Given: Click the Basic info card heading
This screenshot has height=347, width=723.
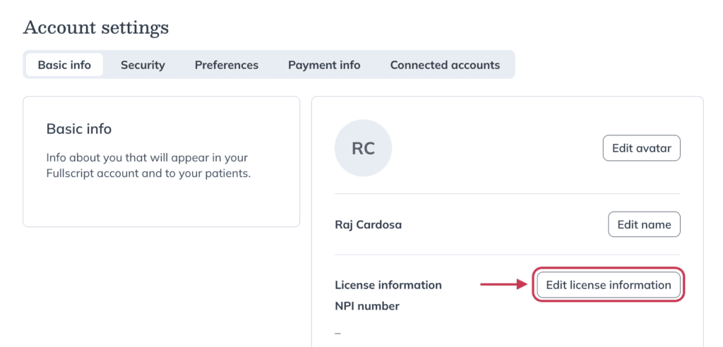Looking at the screenshot, I should [79, 129].
